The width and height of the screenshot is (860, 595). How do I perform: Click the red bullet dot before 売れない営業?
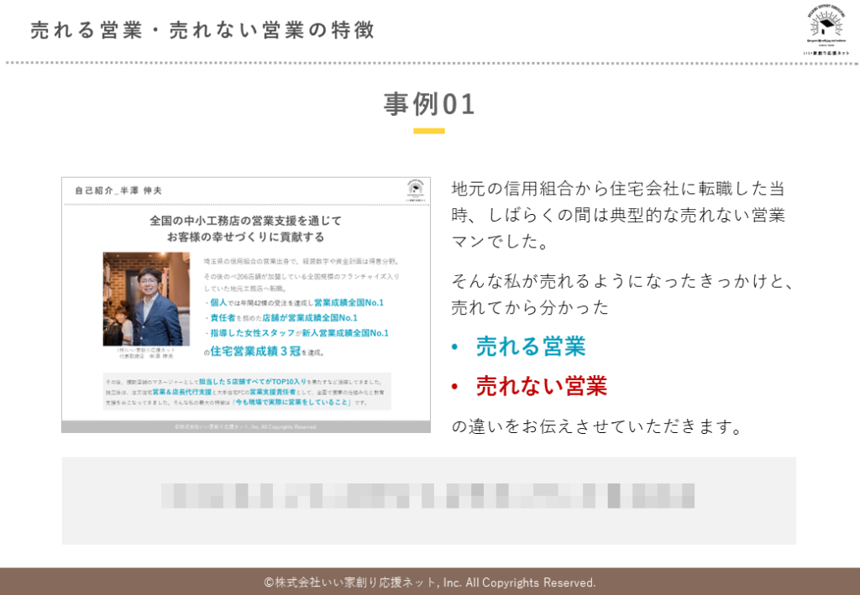(455, 387)
